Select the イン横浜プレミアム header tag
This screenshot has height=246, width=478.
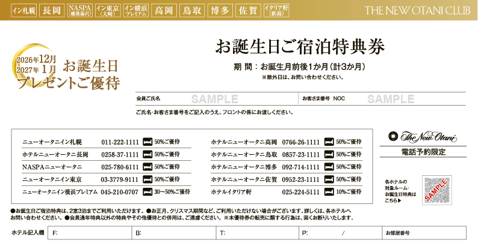click(x=136, y=11)
